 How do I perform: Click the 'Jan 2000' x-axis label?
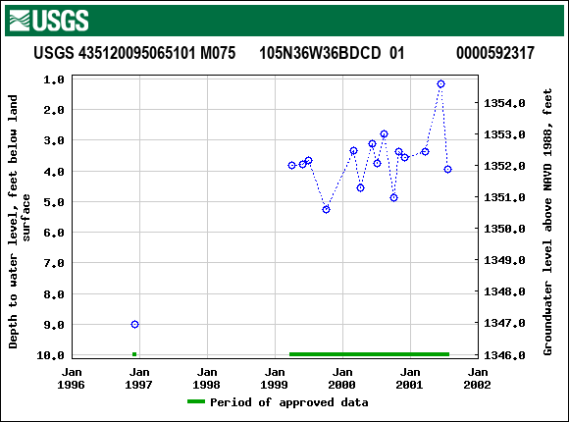342,378
